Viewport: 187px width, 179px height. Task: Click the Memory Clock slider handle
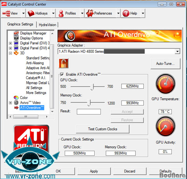[89, 103]
